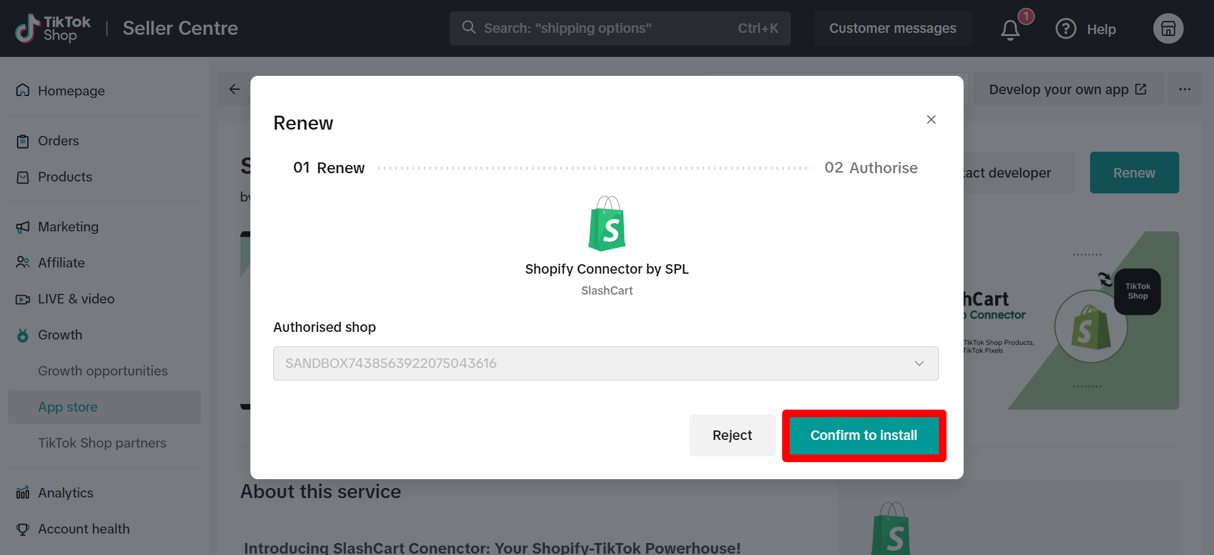Open the Help menu icon

point(1066,29)
